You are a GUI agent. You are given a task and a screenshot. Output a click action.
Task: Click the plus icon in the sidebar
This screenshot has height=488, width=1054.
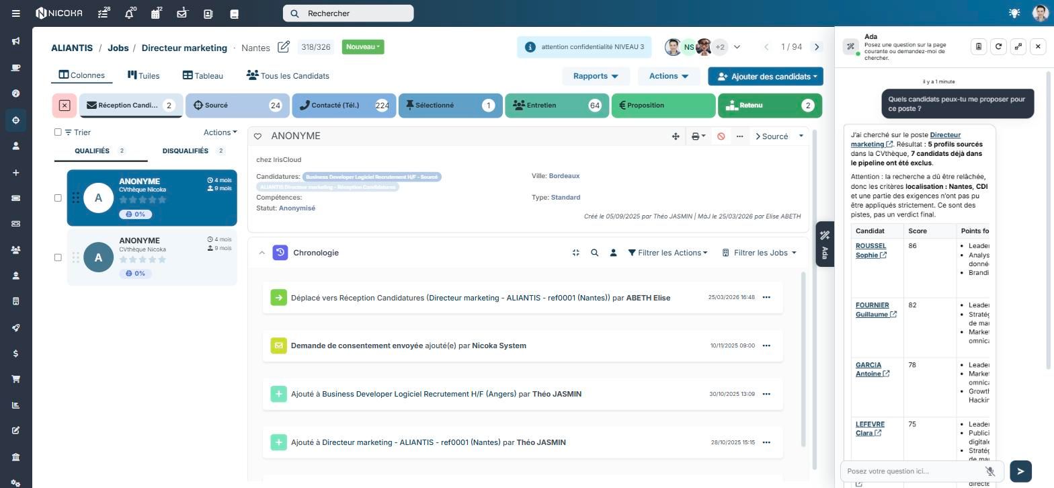(15, 173)
